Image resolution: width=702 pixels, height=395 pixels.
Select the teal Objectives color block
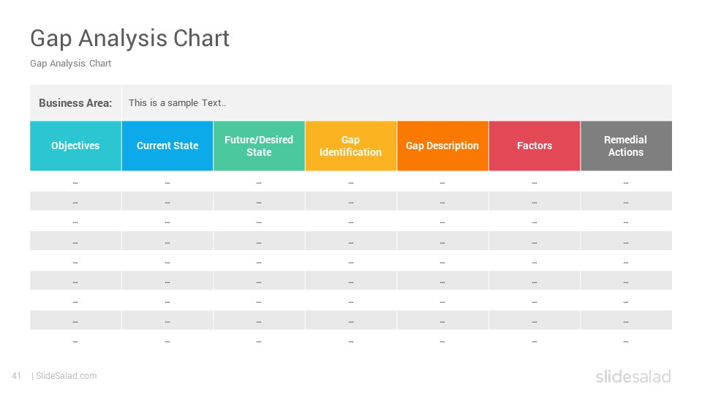(x=75, y=146)
